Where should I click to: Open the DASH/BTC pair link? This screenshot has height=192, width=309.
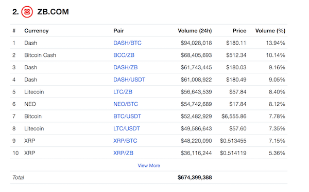click(x=127, y=43)
